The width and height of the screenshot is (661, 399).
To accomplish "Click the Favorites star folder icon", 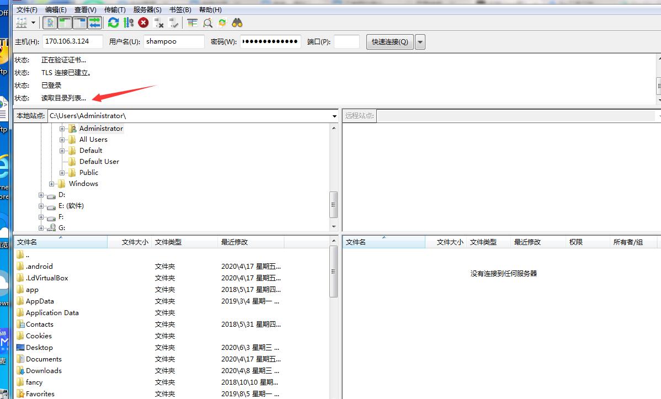I will click(x=20, y=394).
